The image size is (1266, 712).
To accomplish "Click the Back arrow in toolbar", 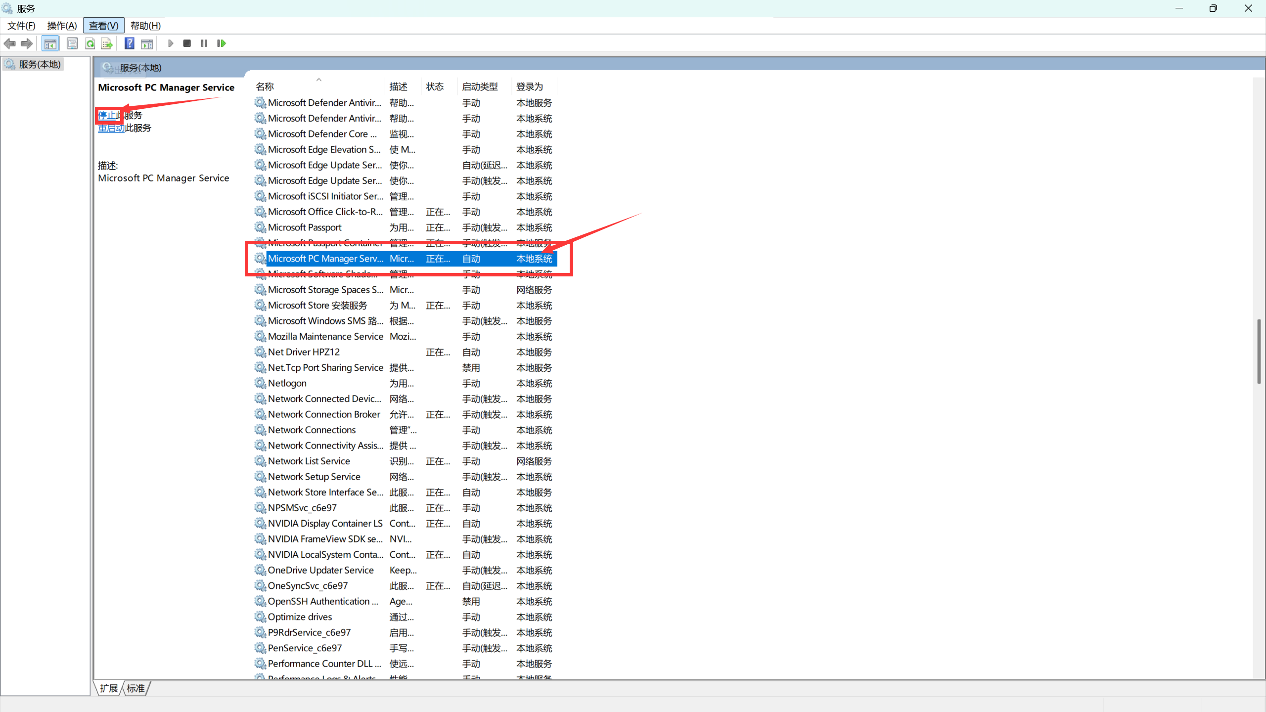I will (10, 44).
